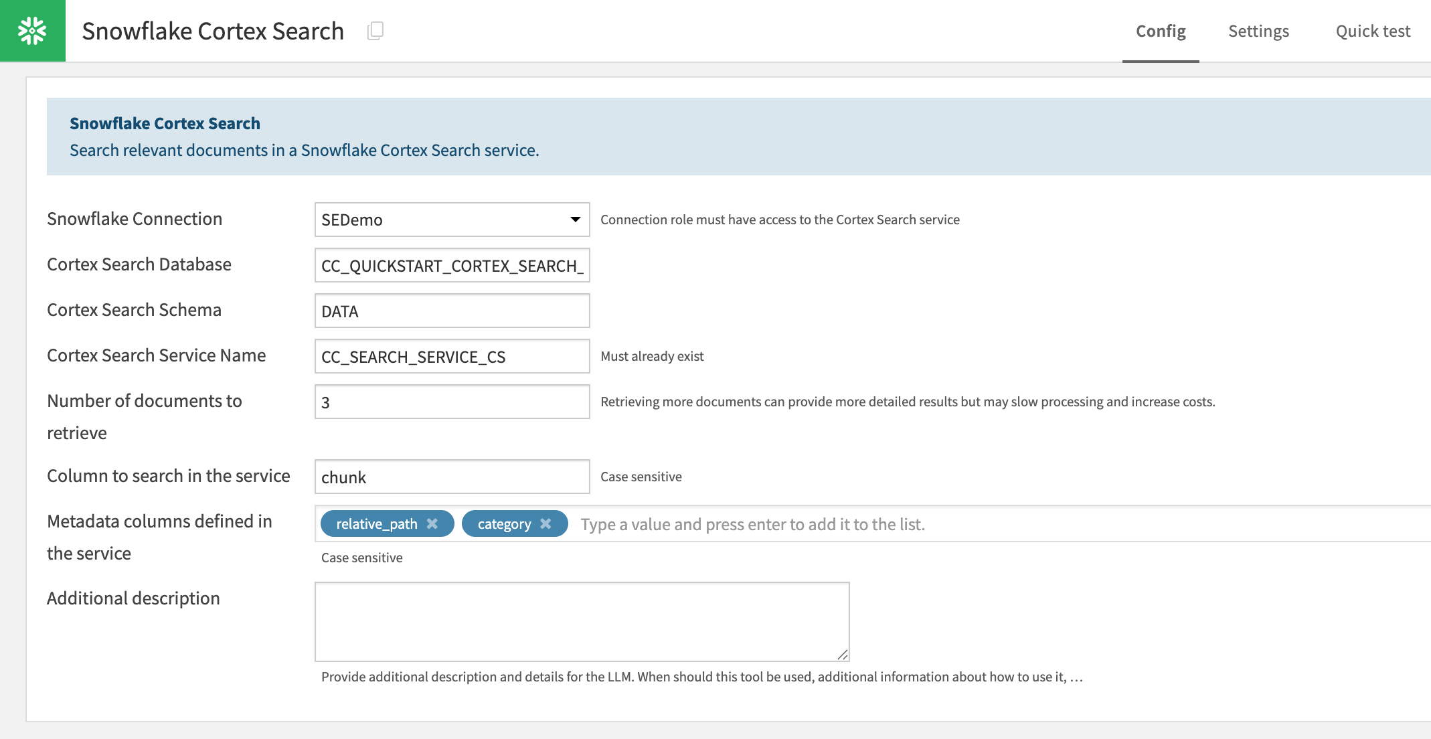1431x739 pixels.
Task: Click the 'Connection role must have access' hint
Action: (x=780, y=220)
